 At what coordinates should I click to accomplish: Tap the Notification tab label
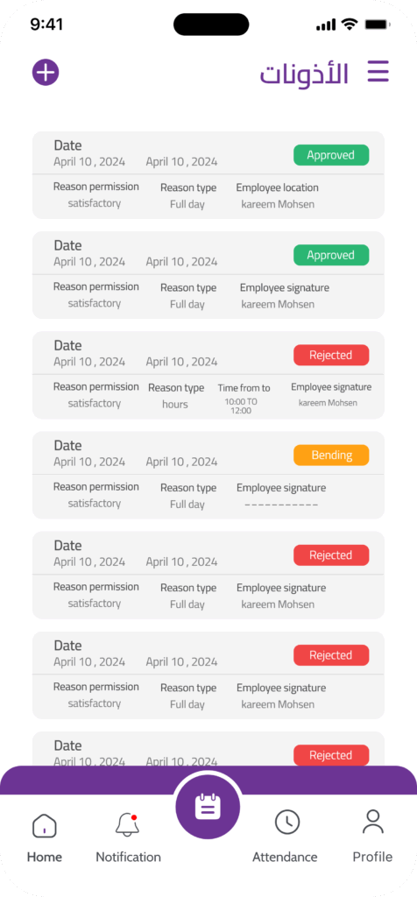[x=128, y=857]
